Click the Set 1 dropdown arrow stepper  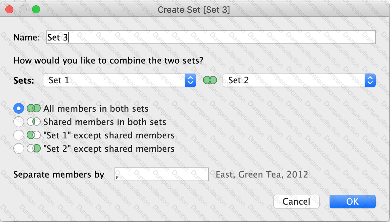click(x=190, y=80)
